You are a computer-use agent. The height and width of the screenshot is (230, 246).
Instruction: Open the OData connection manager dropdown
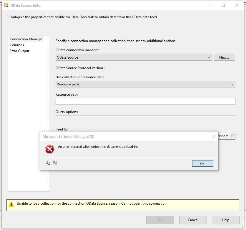pos(209,57)
